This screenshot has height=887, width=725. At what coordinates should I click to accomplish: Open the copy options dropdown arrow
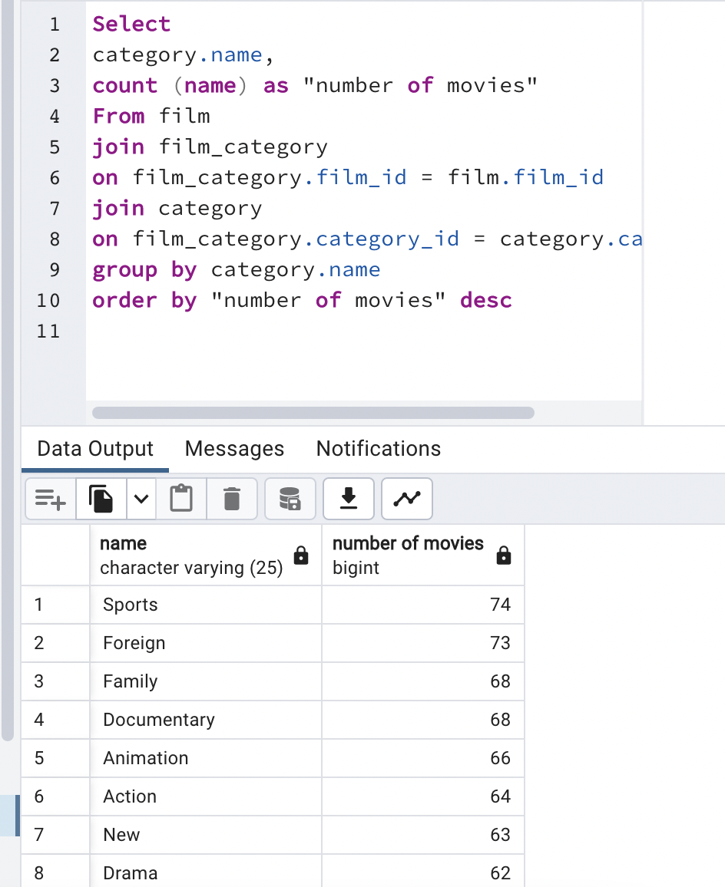pyautogui.click(x=141, y=499)
